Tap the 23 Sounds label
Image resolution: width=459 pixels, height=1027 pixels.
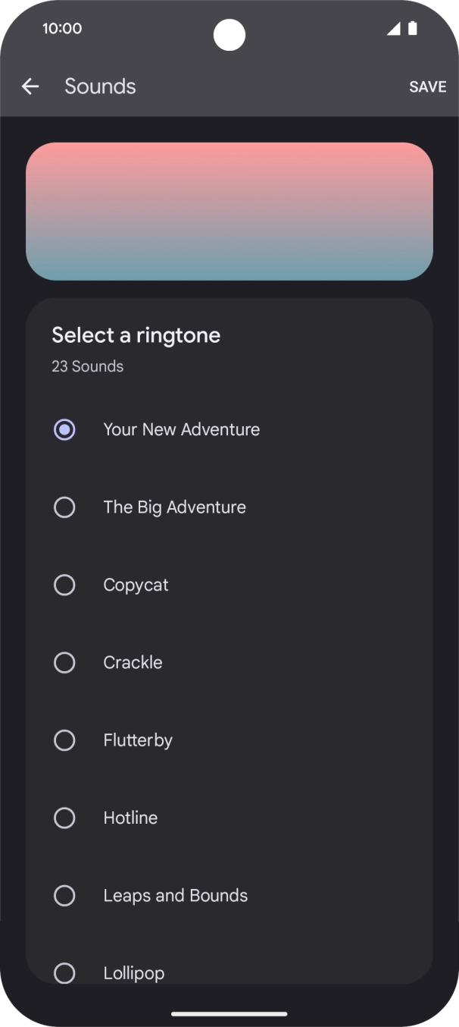[87, 366]
